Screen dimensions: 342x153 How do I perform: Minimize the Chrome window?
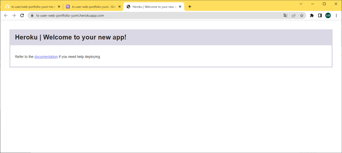313,4
